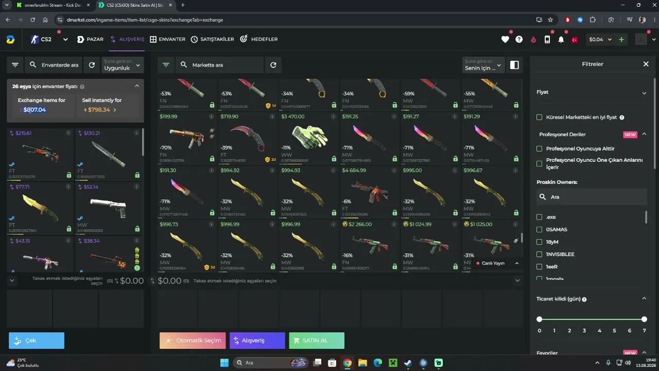Collapse the Ticaret kilidi (gün) section
This screenshot has width=659, height=371.
[x=644, y=298]
